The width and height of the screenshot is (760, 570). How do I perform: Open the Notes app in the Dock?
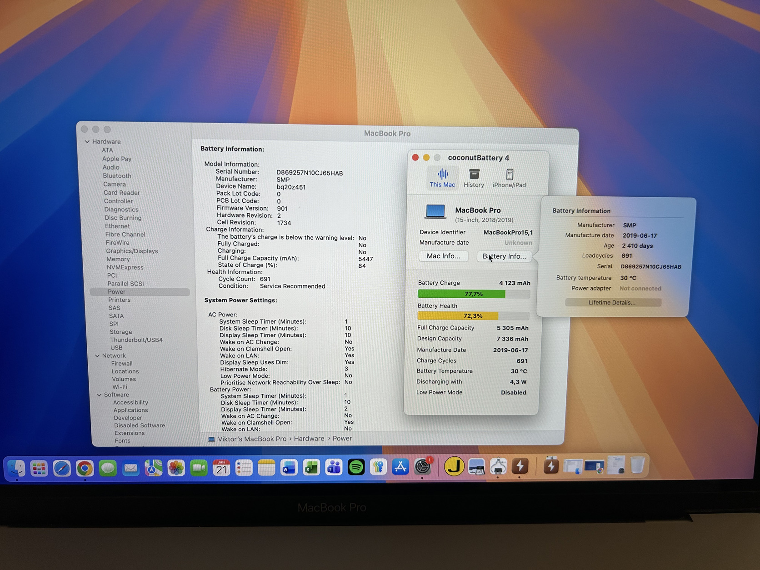[x=266, y=467]
